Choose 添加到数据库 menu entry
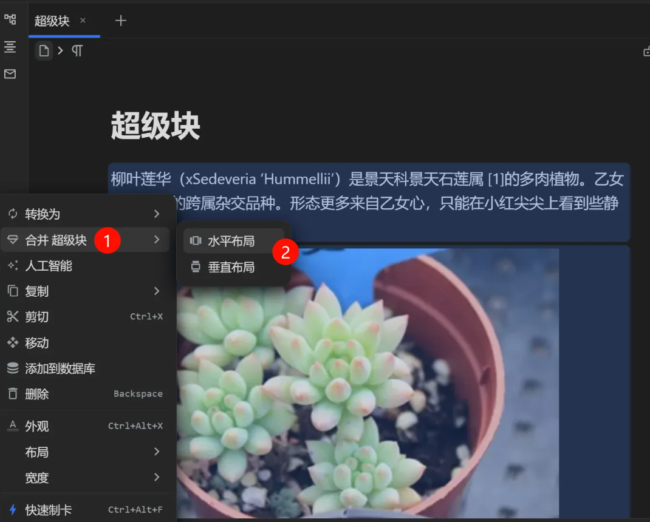Screen dimensions: 650x522 point(85,368)
